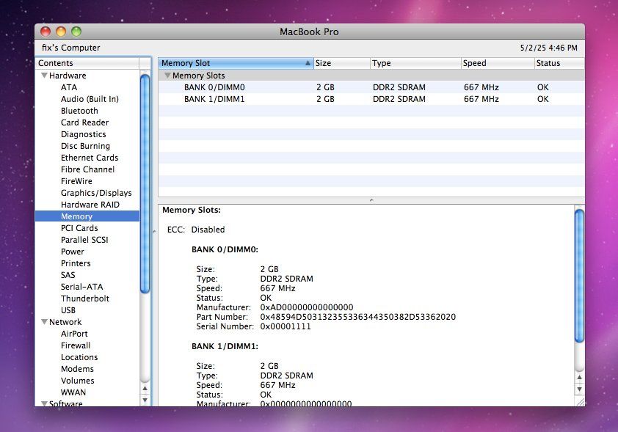
Task: Click the horizontal split pane handle
Action: [x=371, y=200]
